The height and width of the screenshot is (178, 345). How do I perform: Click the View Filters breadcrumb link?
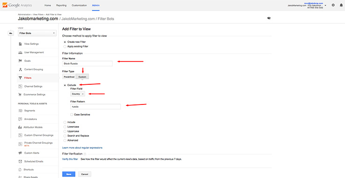[x=38, y=15]
